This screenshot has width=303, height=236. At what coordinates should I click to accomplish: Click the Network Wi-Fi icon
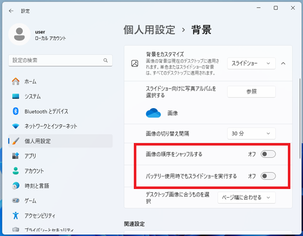[x=16, y=126]
